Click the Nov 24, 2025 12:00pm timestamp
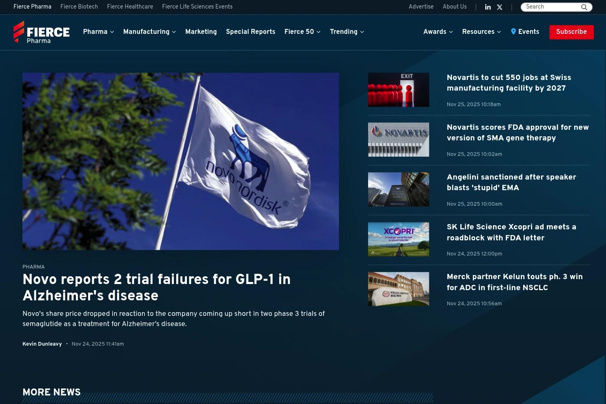This screenshot has height=404, width=606. (x=475, y=254)
